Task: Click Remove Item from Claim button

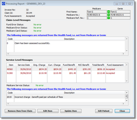Action: coord(20,111)
